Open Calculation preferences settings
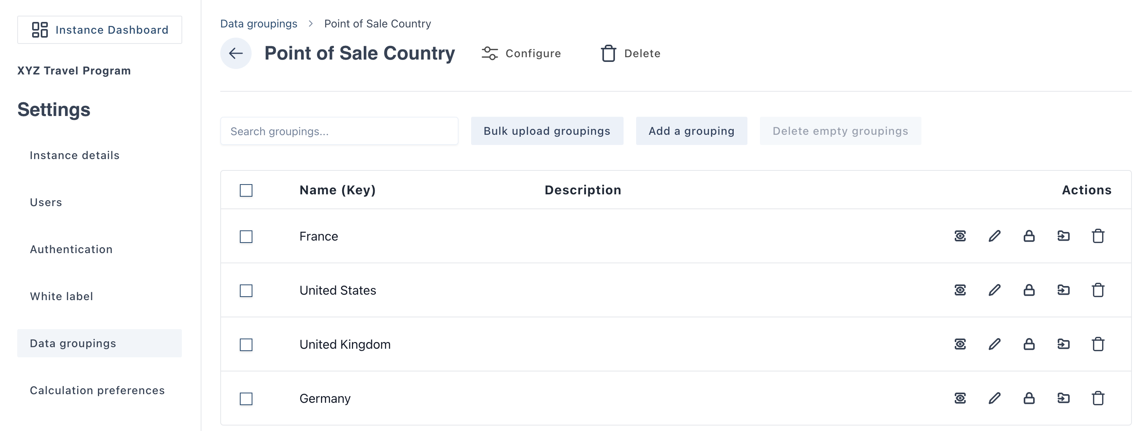 point(97,390)
